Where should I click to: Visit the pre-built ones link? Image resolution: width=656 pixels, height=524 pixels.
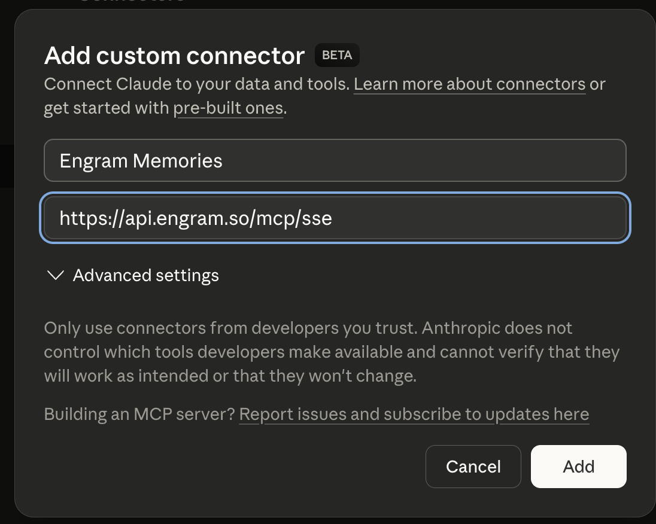click(x=228, y=108)
